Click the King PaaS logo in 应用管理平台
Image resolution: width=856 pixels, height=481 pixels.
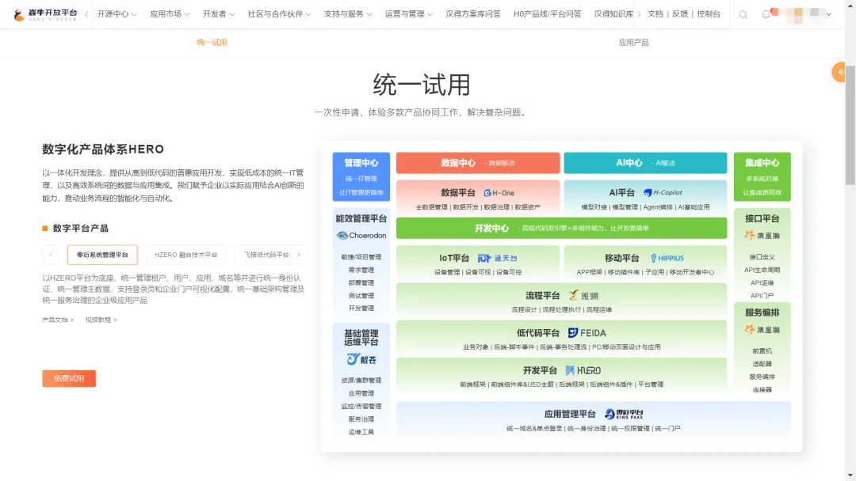click(x=624, y=414)
